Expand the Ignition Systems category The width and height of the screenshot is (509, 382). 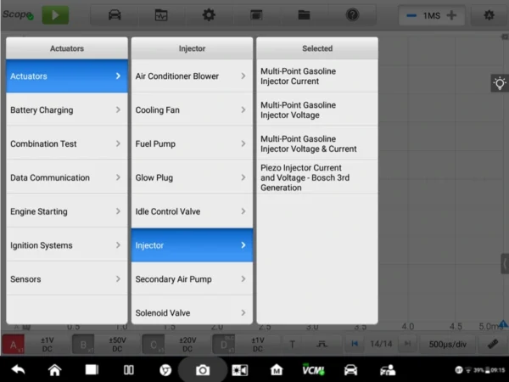pyautogui.click(x=66, y=245)
